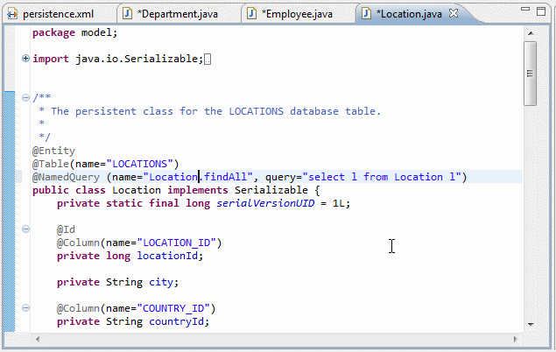Click the text "package model;"
The width and height of the screenshot is (556, 352).
(74, 32)
